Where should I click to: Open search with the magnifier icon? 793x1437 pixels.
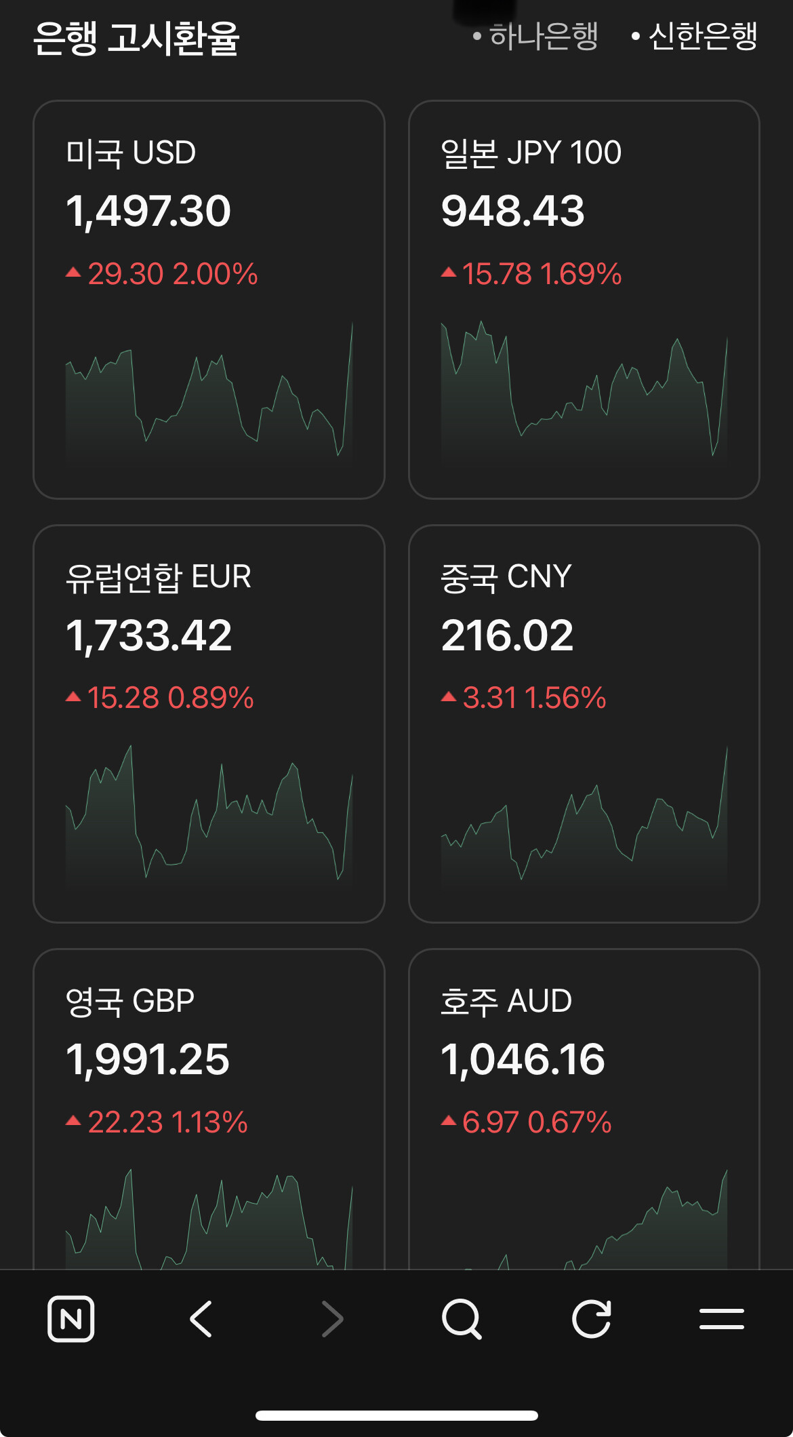pos(462,1319)
